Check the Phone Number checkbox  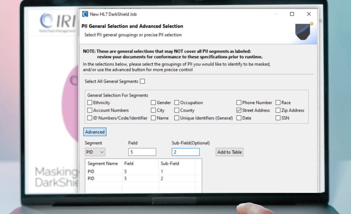tap(239, 102)
